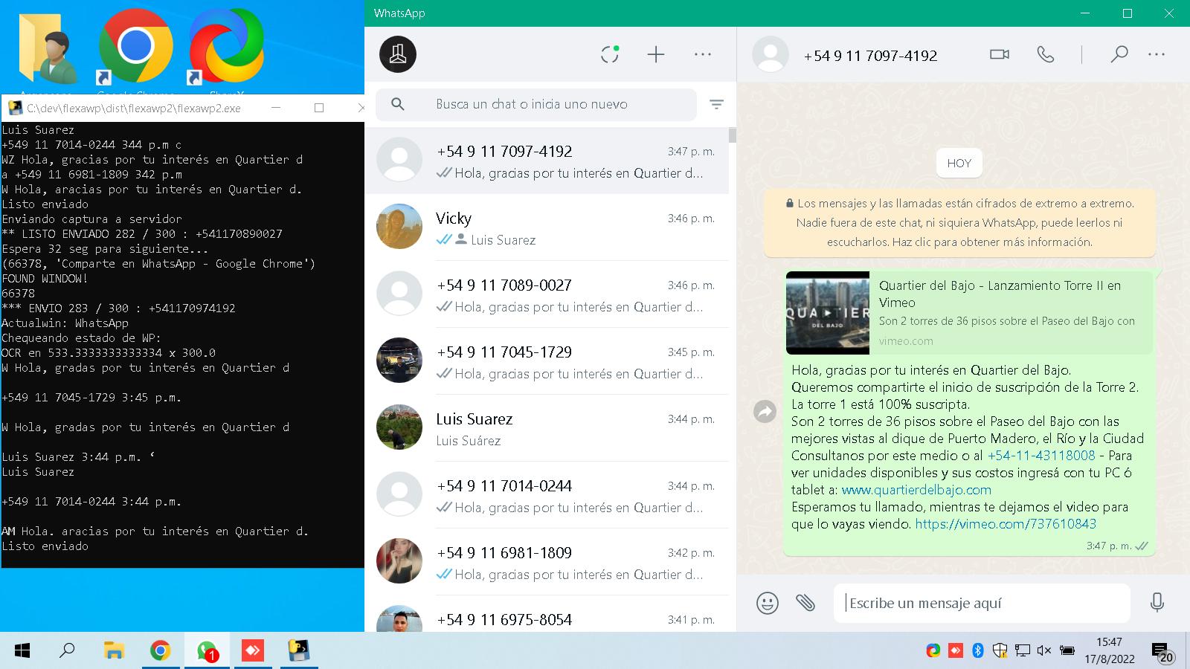The height and width of the screenshot is (669, 1190).
Task: Click avatar of +54 9 11 6981-1809
Action: point(399,561)
